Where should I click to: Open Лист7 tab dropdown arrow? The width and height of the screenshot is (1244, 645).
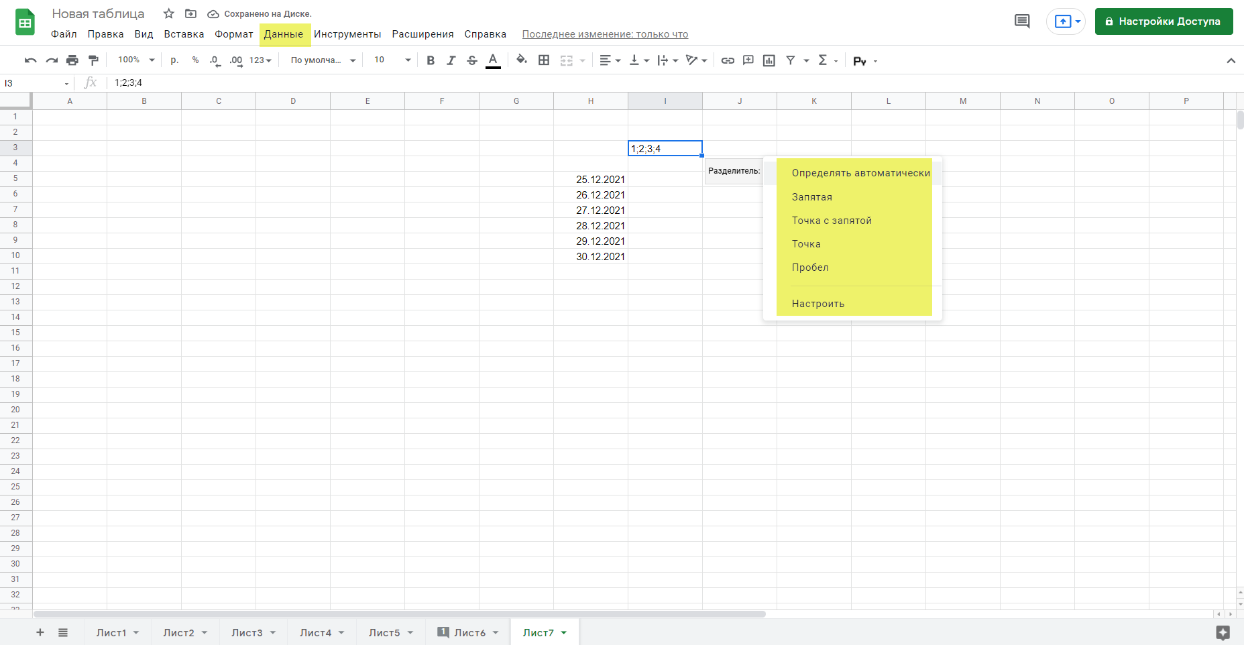tap(564, 632)
